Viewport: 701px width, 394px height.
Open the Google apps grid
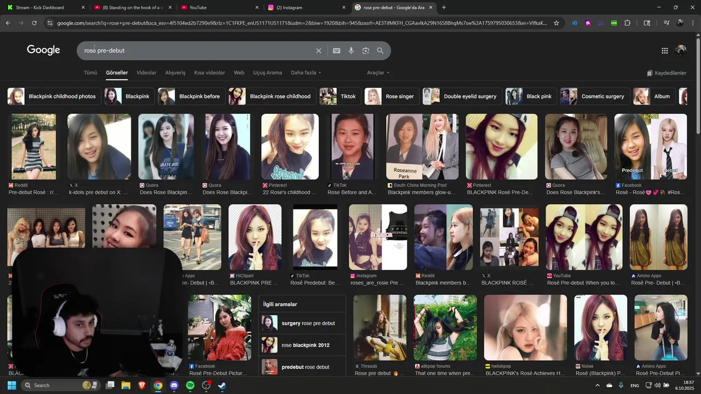(664, 50)
